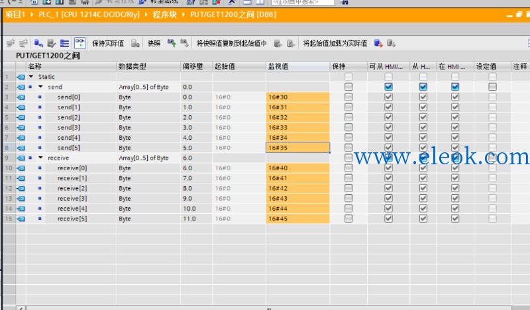Viewport: 530px width, 310px height.
Task: Restore the DB8 editor window
Action: tap(519, 15)
